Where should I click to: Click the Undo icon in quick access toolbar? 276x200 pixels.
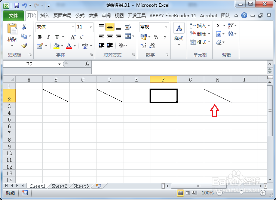[x=24, y=6]
